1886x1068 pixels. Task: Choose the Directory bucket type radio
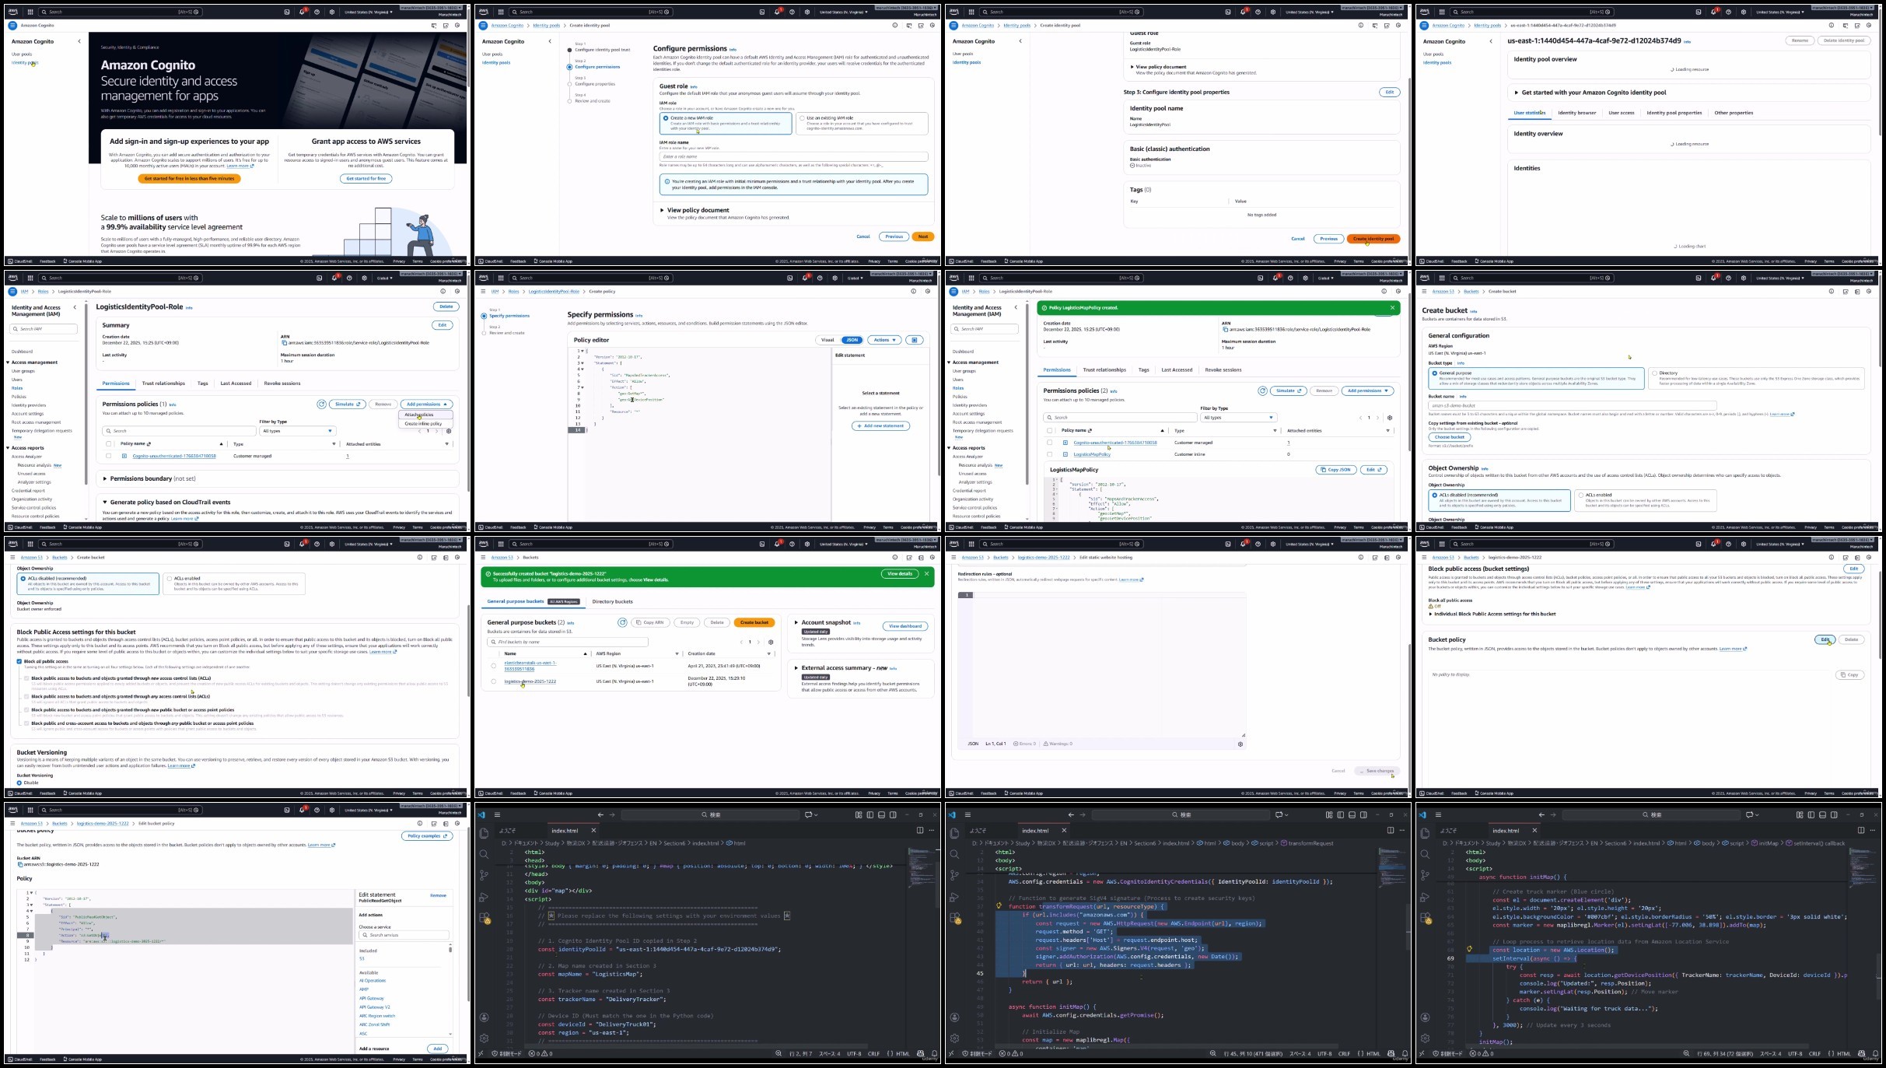click(1654, 373)
